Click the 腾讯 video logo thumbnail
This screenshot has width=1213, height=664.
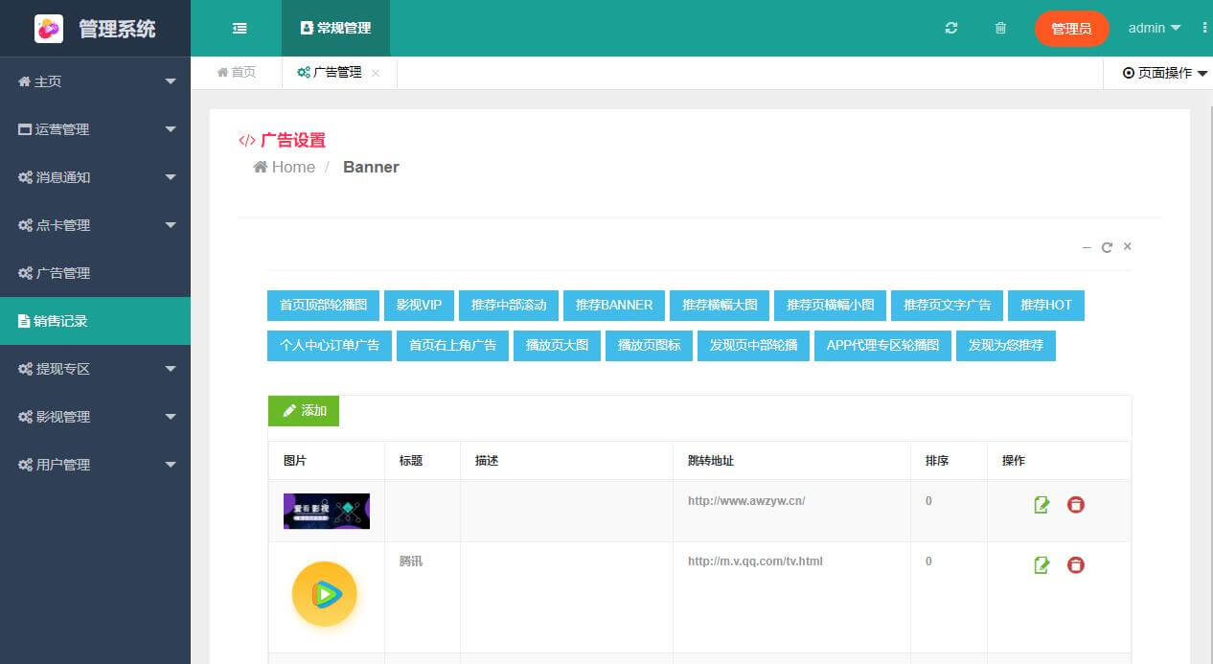pyautogui.click(x=325, y=594)
